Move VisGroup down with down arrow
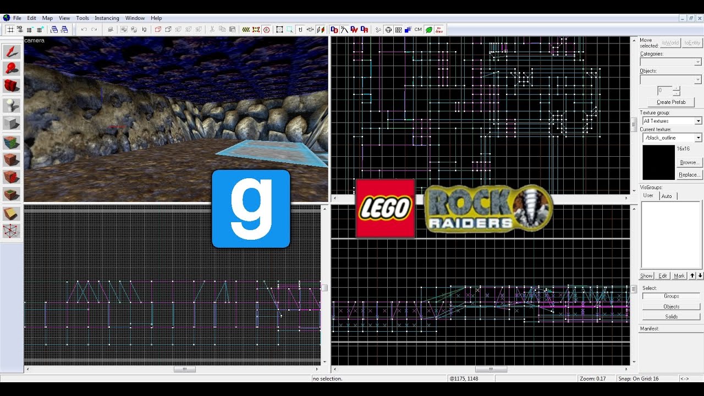 pos(700,276)
